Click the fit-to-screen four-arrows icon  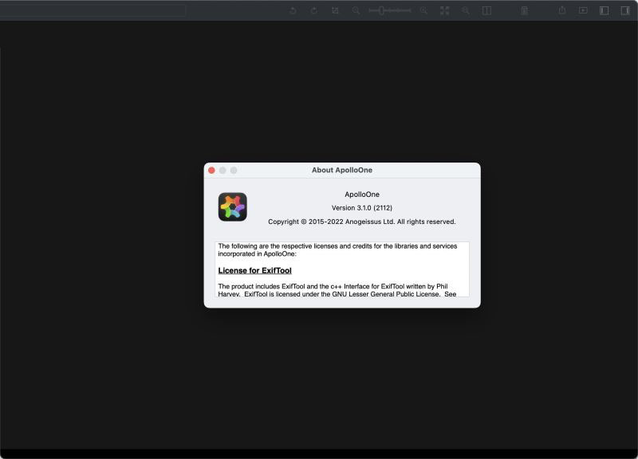tap(445, 10)
